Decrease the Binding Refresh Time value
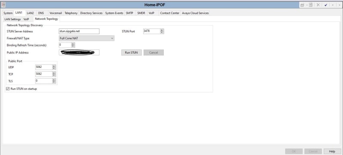The width and height of the screenshot is (343, 155). (73, 46)
